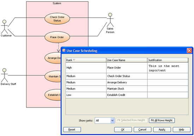Confirm with the OK button

click(123, 130)
